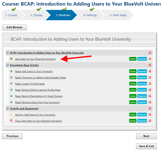This screenshot has height=156, width=161.
Task: Click Save & Exit
Action: (146, 146)
